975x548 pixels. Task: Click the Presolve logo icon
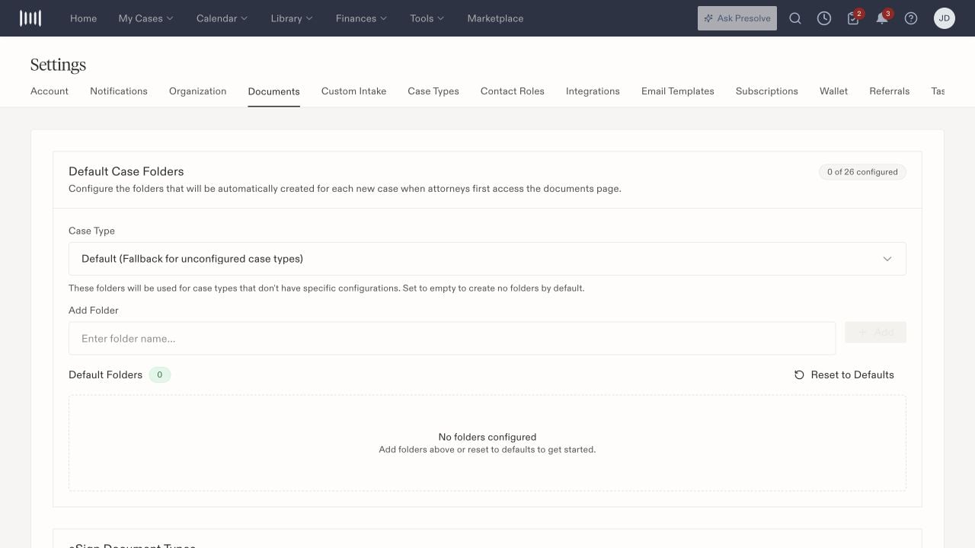click(30, 18)
